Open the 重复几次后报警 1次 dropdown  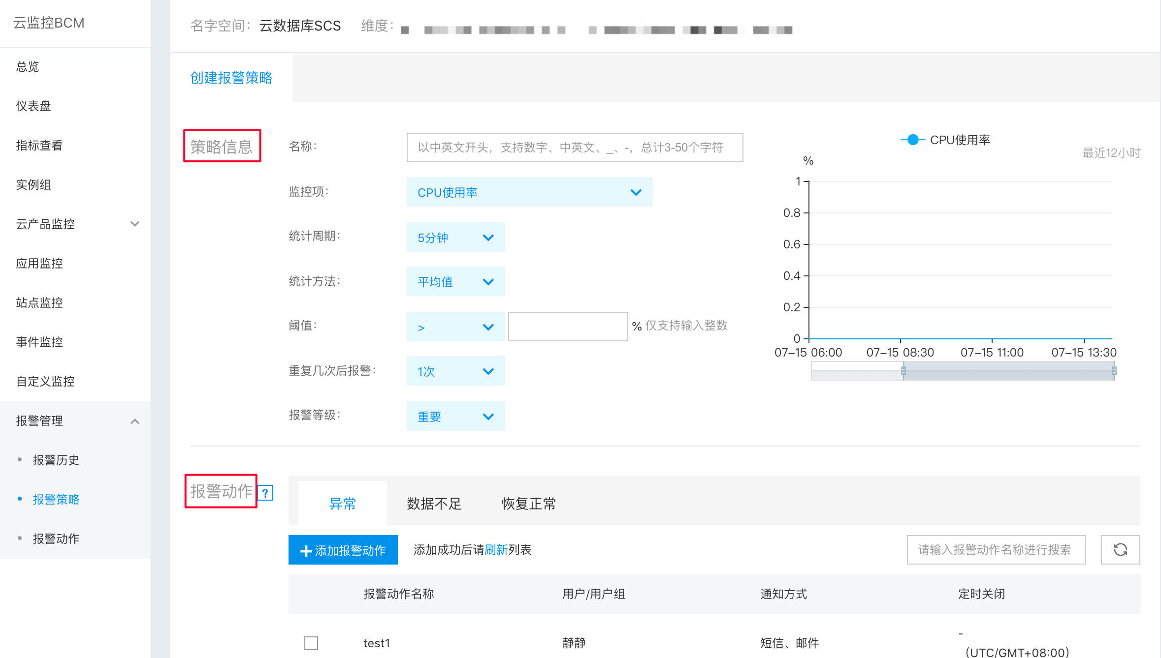coord(455,371)
